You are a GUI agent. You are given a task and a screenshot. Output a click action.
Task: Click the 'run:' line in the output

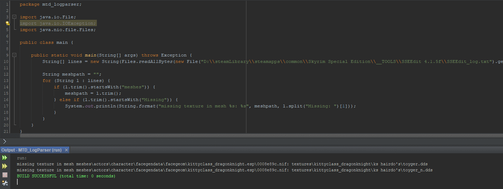[22, 158]
